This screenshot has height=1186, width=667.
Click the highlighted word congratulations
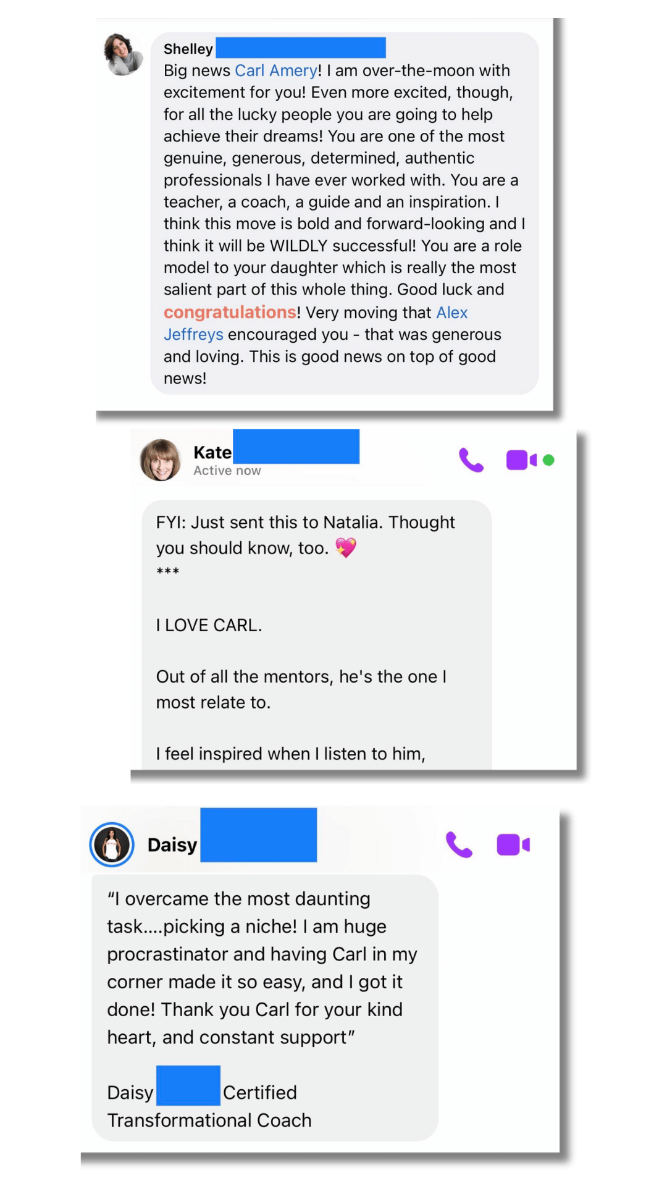coord(230,313)
